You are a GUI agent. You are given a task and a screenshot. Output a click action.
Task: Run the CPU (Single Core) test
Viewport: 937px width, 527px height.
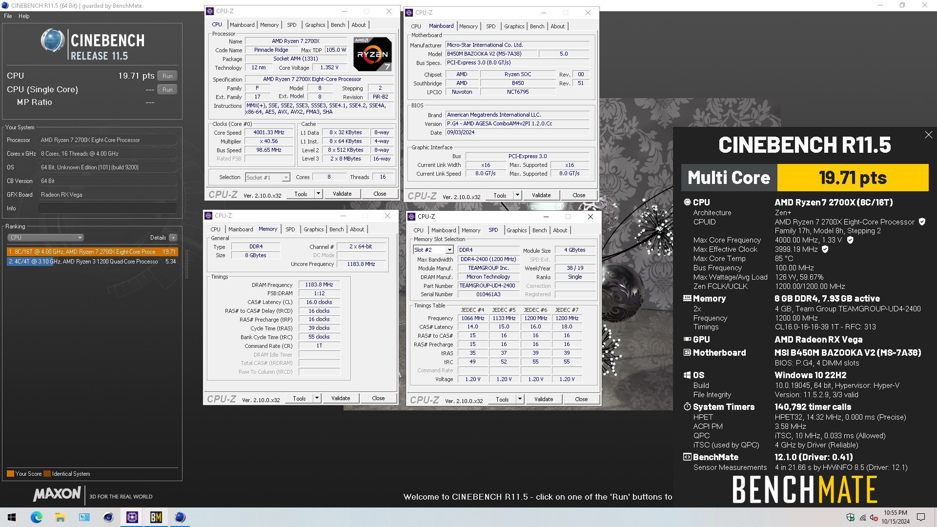[167, 90]
